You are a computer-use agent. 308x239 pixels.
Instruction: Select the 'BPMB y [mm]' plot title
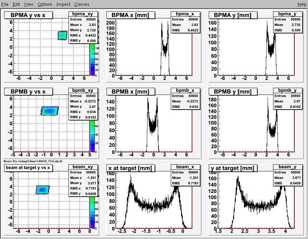(x=233, y=92)
